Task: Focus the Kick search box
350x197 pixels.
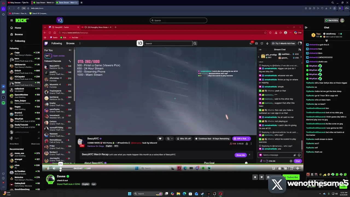Action: [179, 20]
